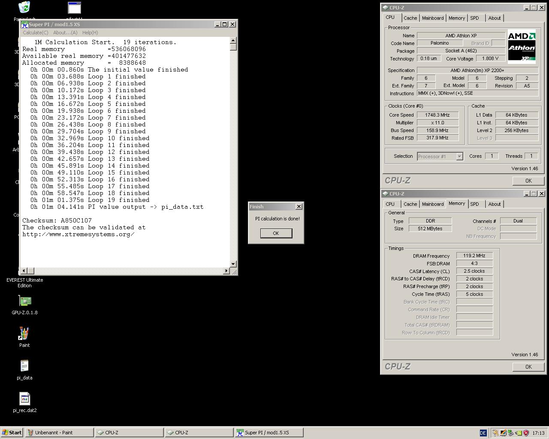The image size is (549, 439).
Task: Switch to Unbenannt - Paint in the taskbar
Action: (59, 433)
